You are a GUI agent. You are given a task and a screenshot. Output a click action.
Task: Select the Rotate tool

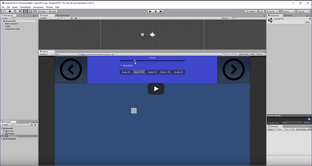15,11
